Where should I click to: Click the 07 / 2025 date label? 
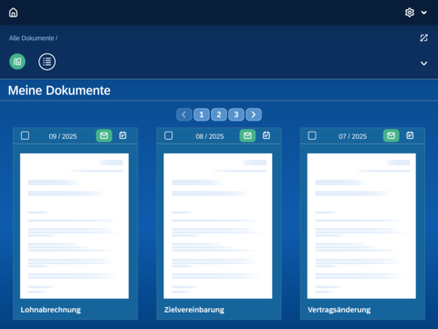click(x=353, y=136)
